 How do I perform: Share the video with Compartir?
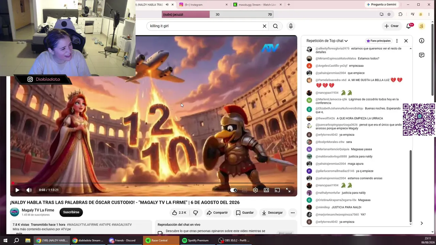point(217,213)
